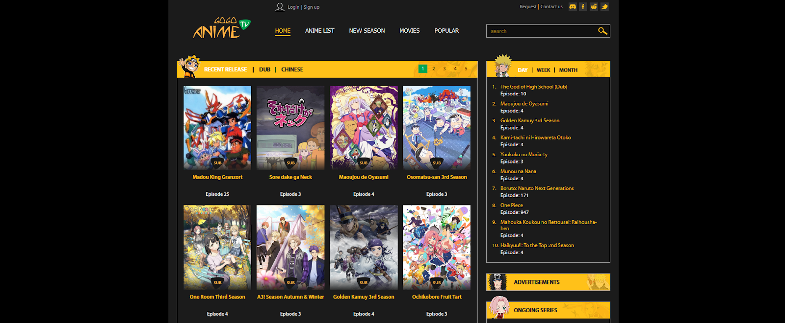
Task: Open One Piece in popular list
Action: coord(511,206)
